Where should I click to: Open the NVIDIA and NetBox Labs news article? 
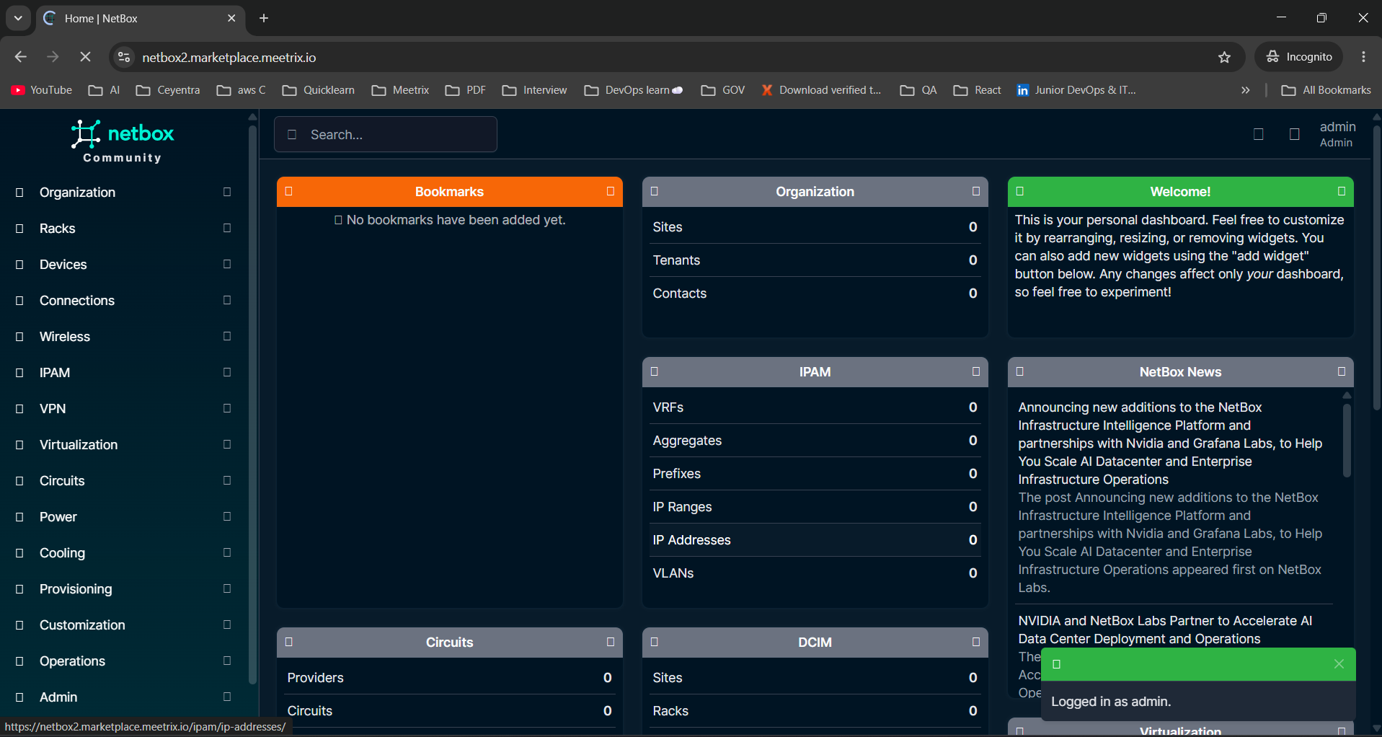(1164, 630)
